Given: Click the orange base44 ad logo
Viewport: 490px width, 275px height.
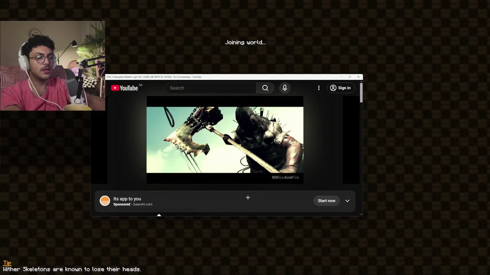Looking at the screenshot, I should [x=105, y=201].
